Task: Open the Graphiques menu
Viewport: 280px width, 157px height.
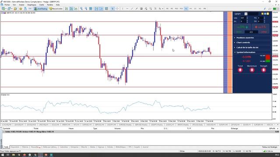Action: (31, 5)
